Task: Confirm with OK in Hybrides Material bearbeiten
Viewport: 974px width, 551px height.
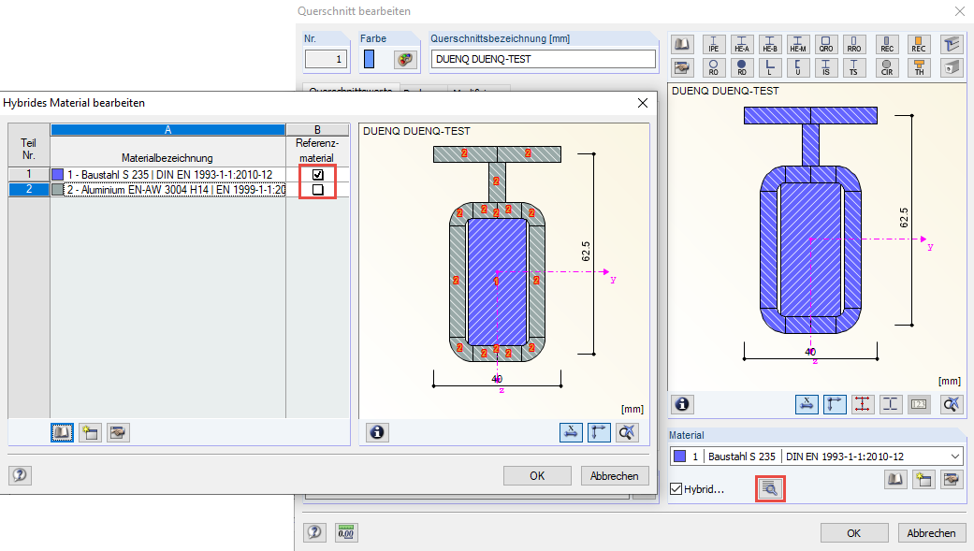Action: (537, 475)
